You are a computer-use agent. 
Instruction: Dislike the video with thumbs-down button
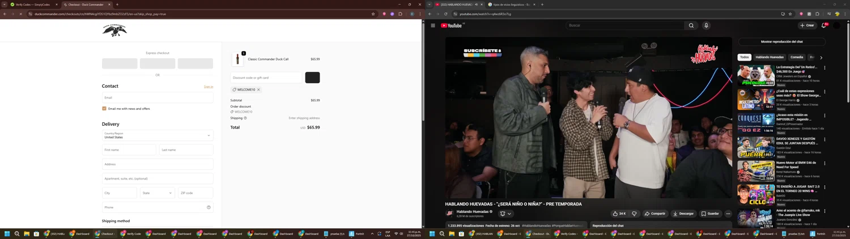[634, 214]
